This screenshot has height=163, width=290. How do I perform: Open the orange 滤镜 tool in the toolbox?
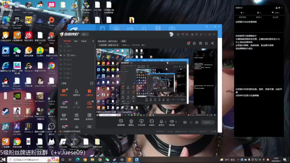coord(89,104)
